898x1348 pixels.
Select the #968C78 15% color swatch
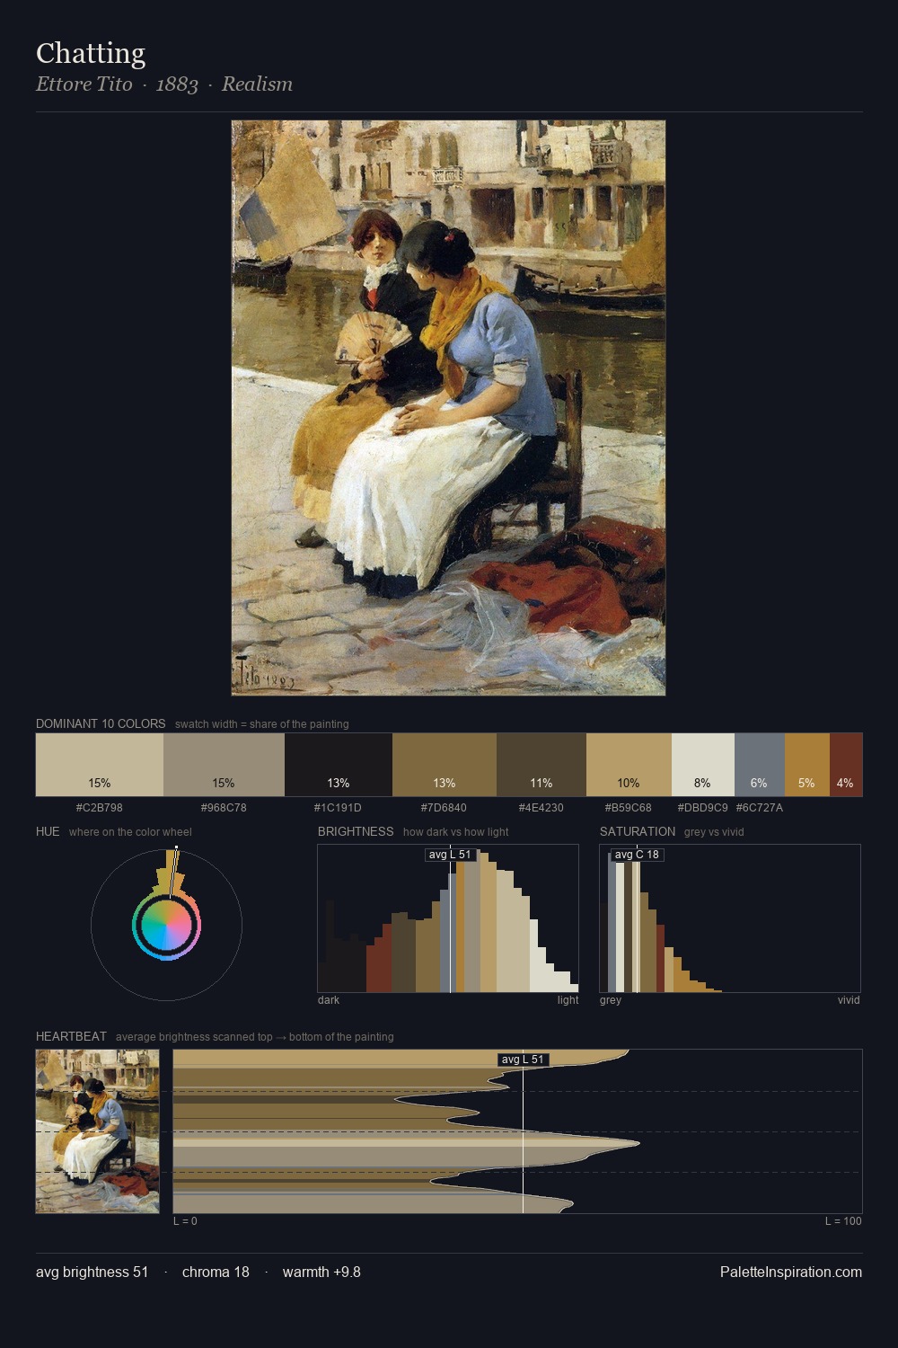coord(224,765)
